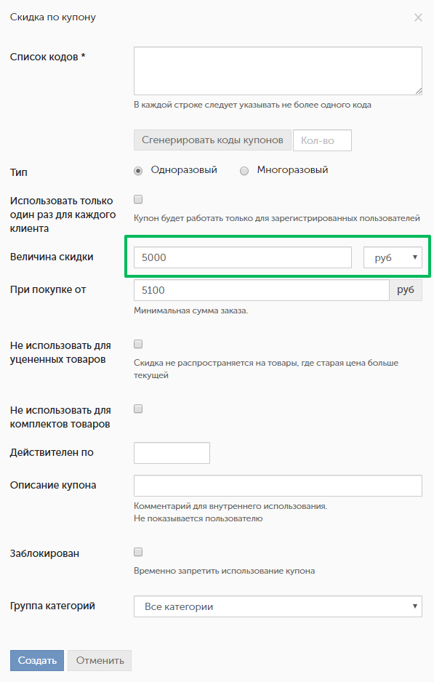This screenshot has width=434, height=682.
Task: Click the minimum purchase field showing 5100
Action: tap(262, 290)
